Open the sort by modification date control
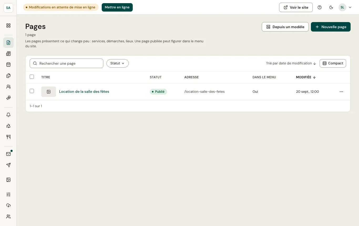The width and height of the screenshot is (359, 226). 291,63
